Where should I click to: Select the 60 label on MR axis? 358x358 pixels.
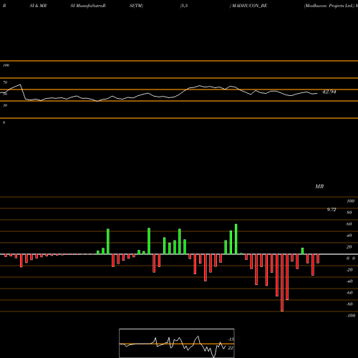(x=349, y=224)
